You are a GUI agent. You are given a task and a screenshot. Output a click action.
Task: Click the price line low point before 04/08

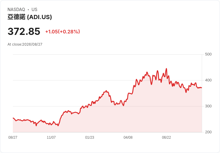click(123, 106)
